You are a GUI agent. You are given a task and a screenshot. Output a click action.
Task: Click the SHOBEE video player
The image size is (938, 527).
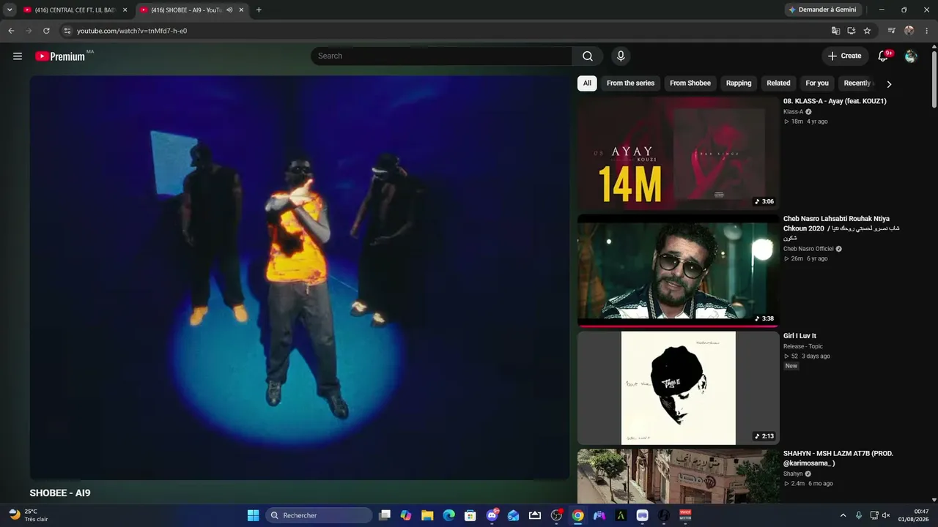[299, 277]
